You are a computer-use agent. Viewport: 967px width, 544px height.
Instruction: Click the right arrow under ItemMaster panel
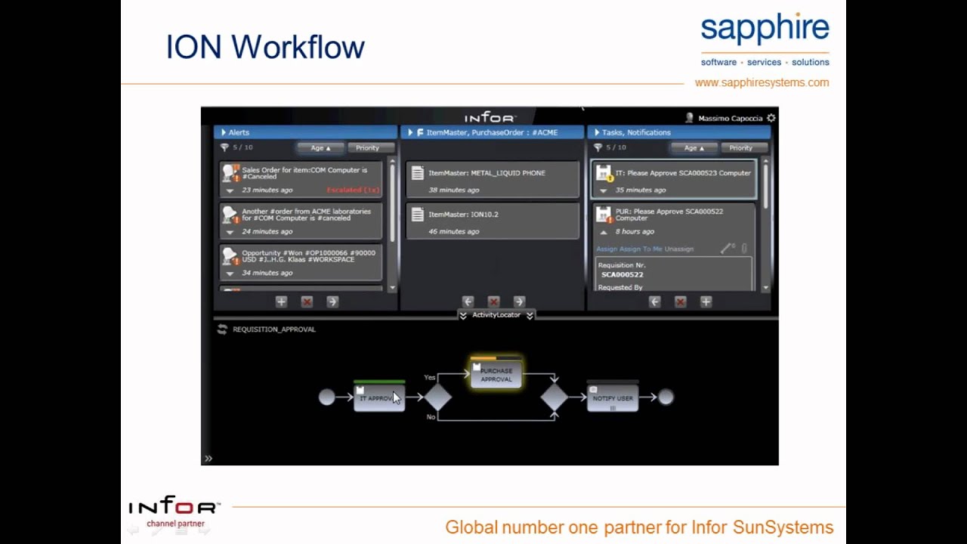(x=519, y=301)
